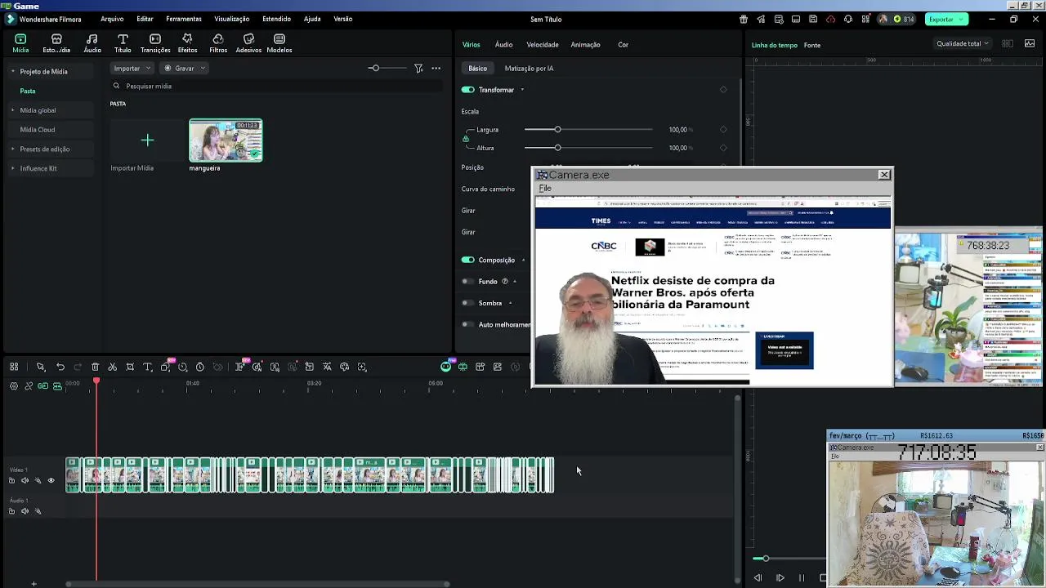Screen dimensions: 1046x588
Task: Switch to the Velocidade tab
Action: click(543, 45)
